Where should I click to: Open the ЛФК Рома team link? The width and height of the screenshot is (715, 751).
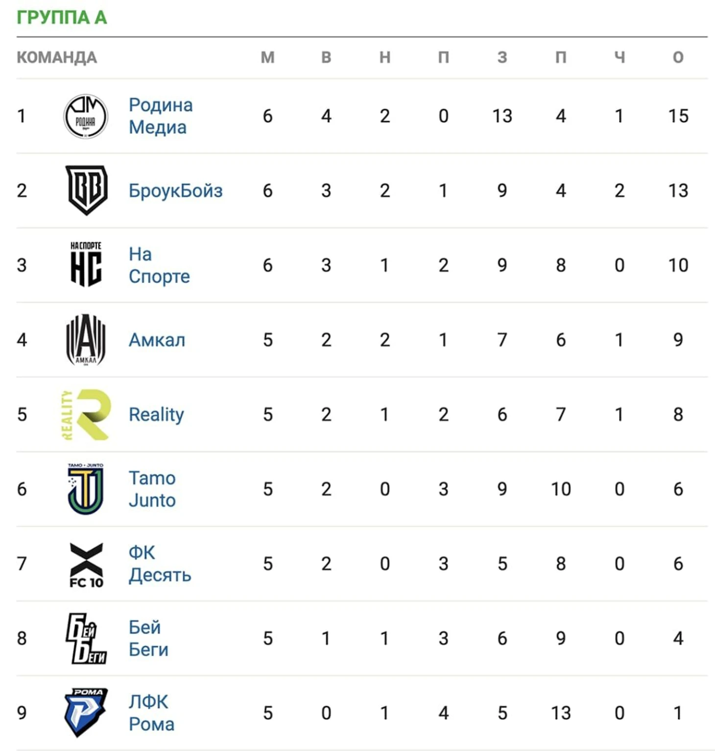click(x=151, y=713)
